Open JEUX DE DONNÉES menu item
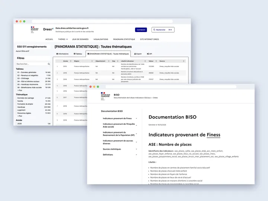The height and width of the screenshot is (201, 268). point(80,39)
